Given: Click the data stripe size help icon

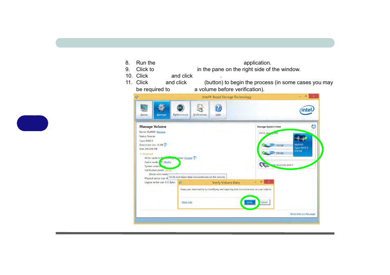Looking at the screenshot, I should [x=166, y=145].
